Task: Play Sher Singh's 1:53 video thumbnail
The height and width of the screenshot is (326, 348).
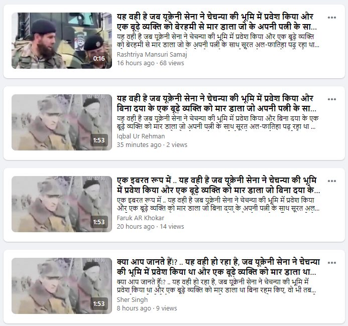Action: (62, 286)
